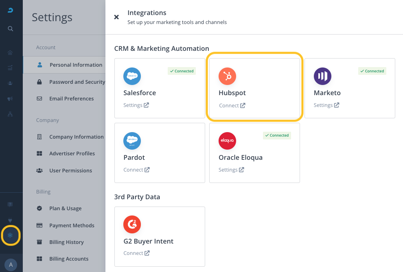Navigate to Payment Methods
This screenshot has height=272, width=403.
pos(72,225)
